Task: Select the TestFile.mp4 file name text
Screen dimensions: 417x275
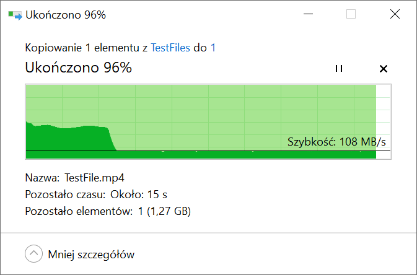Action: coord(94,178)
